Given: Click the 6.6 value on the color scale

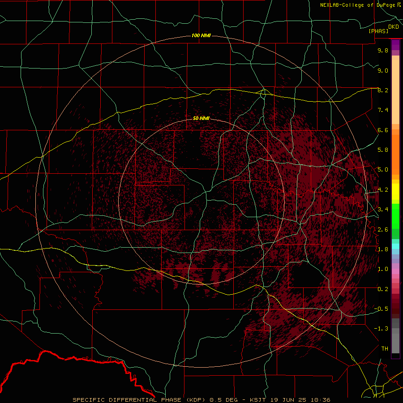Looking at the screenshot, I should pos(383,130).
